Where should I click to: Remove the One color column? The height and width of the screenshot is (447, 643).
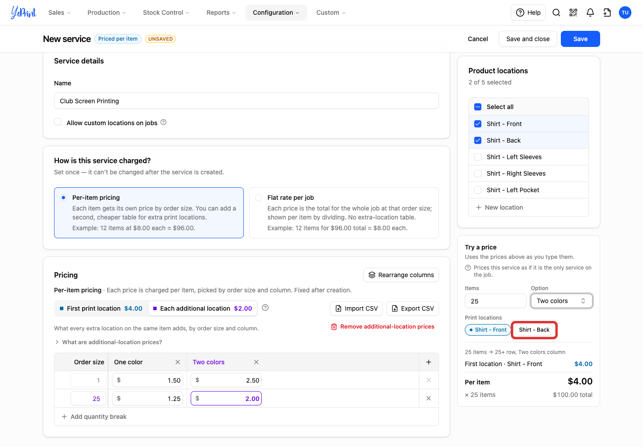tap(178, 362)
